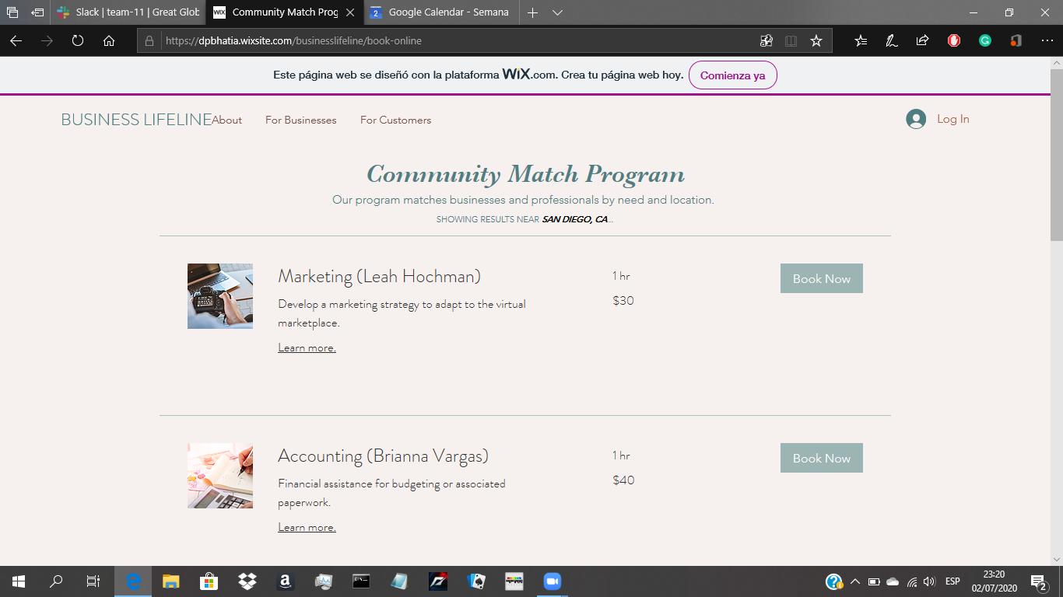The height and width of the screenshot is (597, 1063).
Task: Open Zoom from the taskbar
Action: point(553,581)
